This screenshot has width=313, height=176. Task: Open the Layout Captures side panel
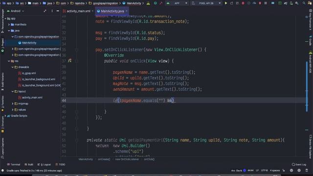pos(2,148)
